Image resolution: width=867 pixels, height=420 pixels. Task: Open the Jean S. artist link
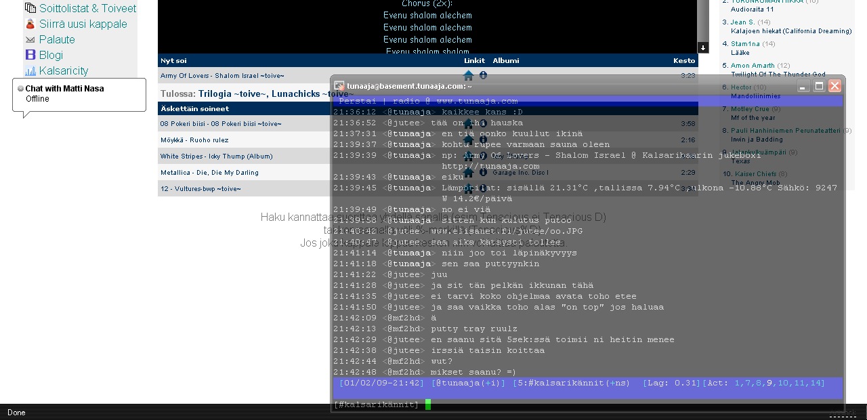pos(742,22)
